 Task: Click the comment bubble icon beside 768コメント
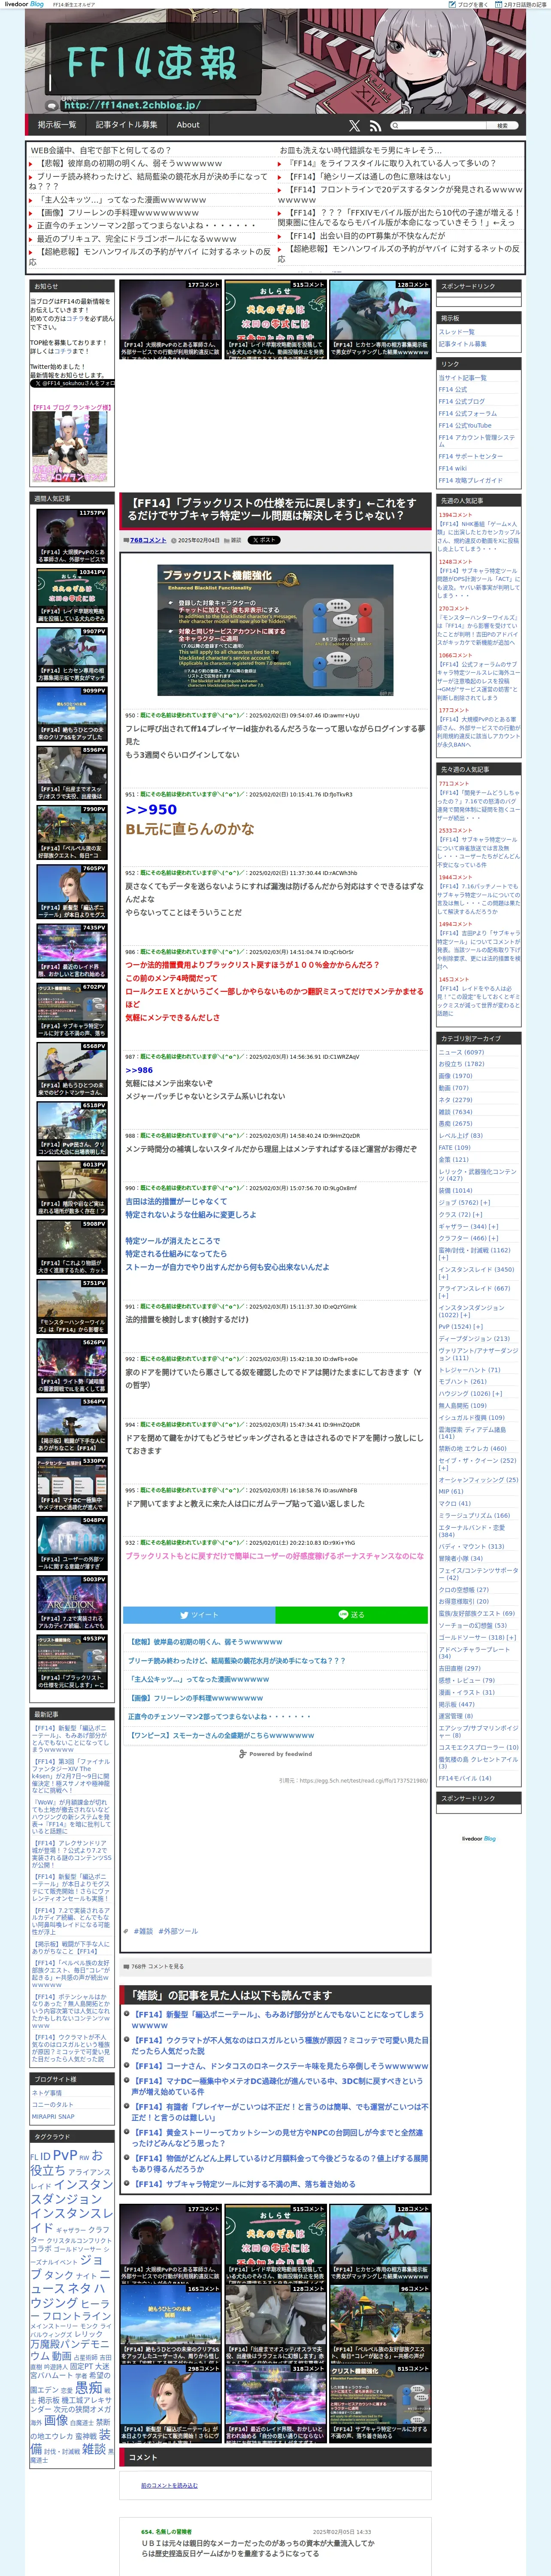pyautogui.click(x=126, y=540)
